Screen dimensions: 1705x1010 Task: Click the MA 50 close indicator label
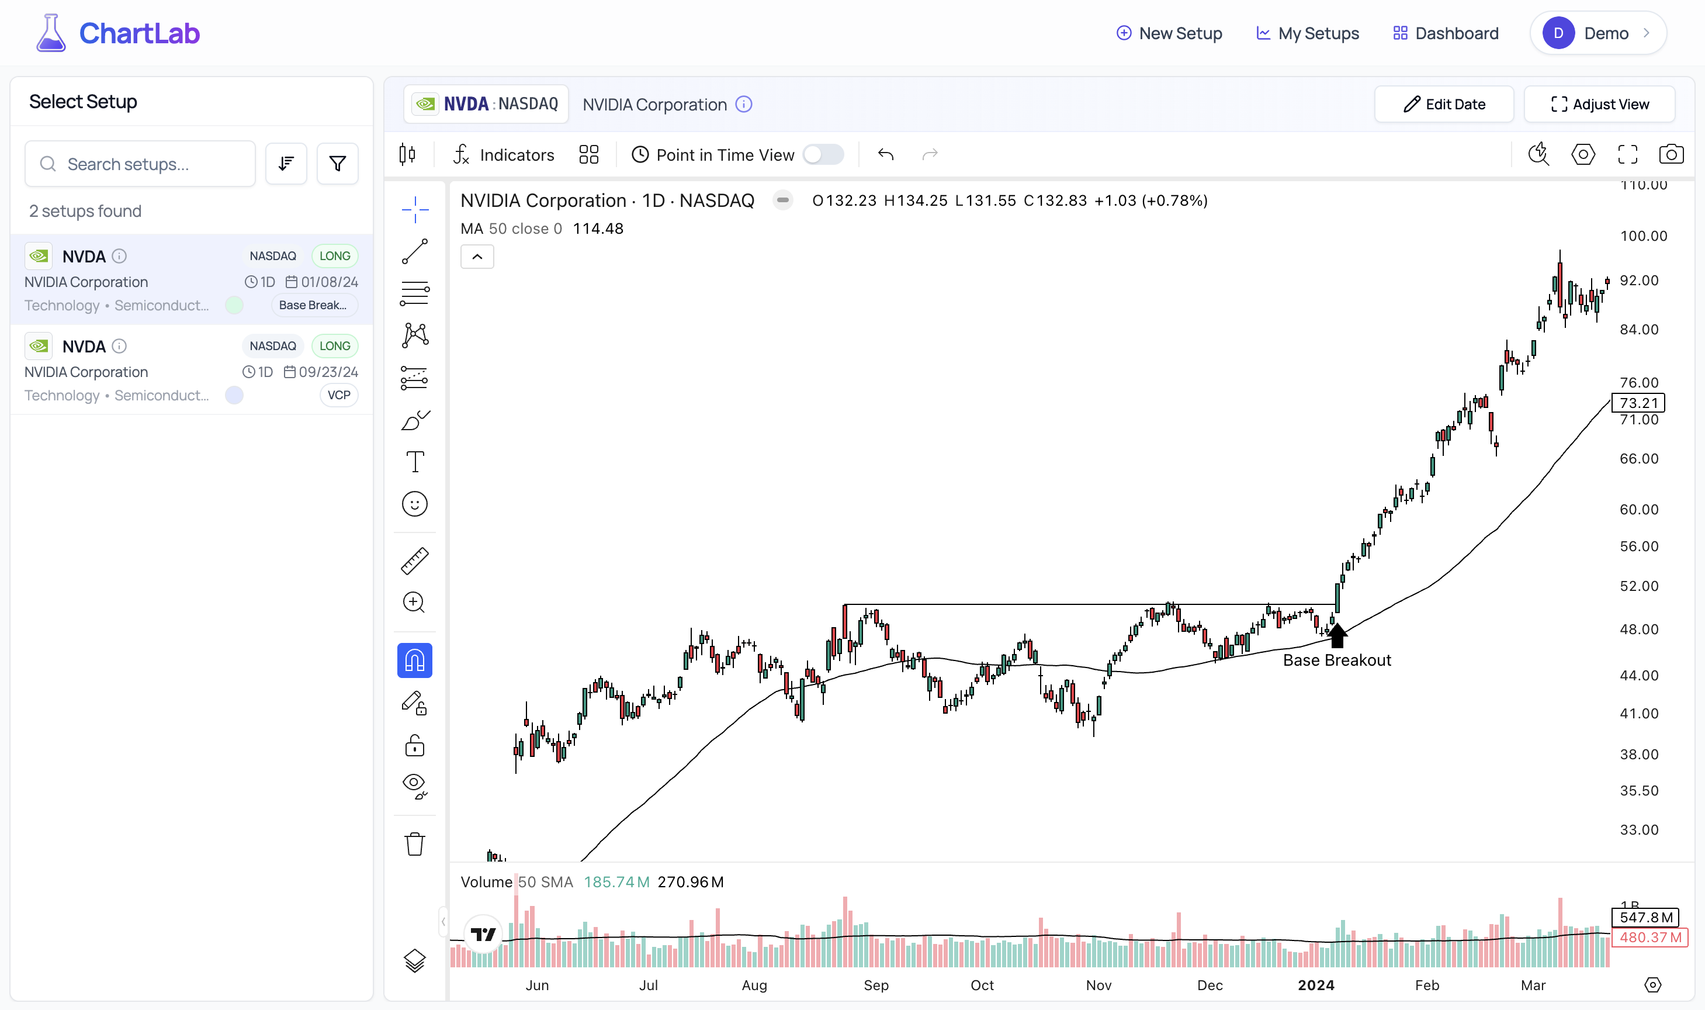pos(512,229)
